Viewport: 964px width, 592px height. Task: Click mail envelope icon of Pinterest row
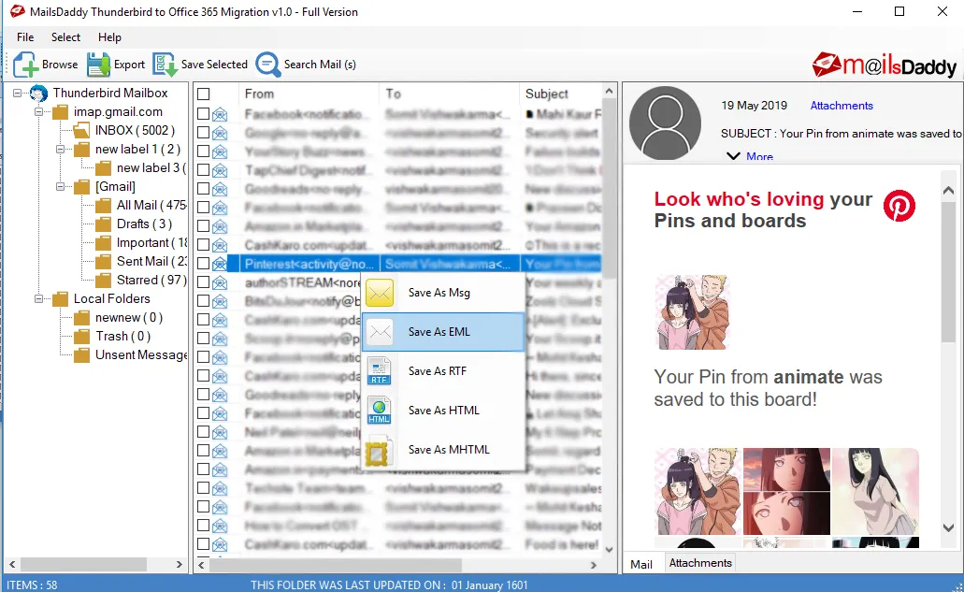coord(220,265)
